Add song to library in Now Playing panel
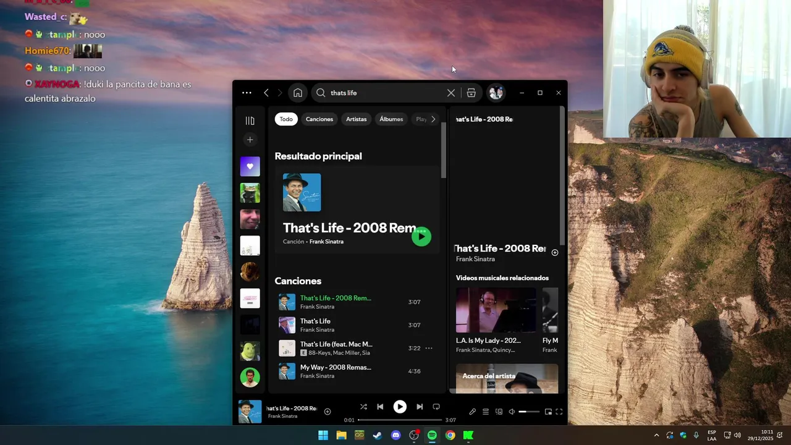This screenshot has height=445, width=791. tap(554, 252)
